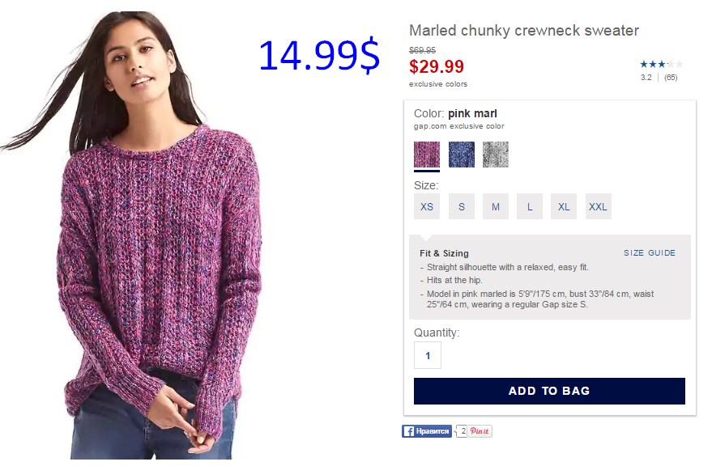Choose size XS
Screen dimensions: 712x466
point(426,206)
